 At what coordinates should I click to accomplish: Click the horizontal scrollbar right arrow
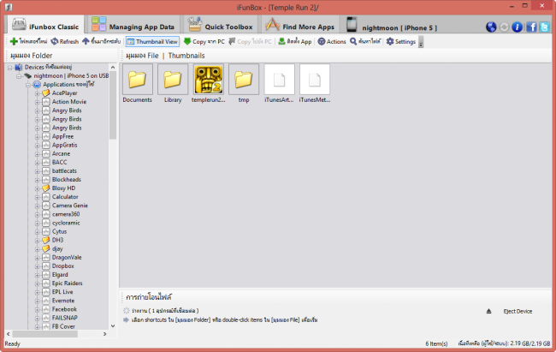104,334
